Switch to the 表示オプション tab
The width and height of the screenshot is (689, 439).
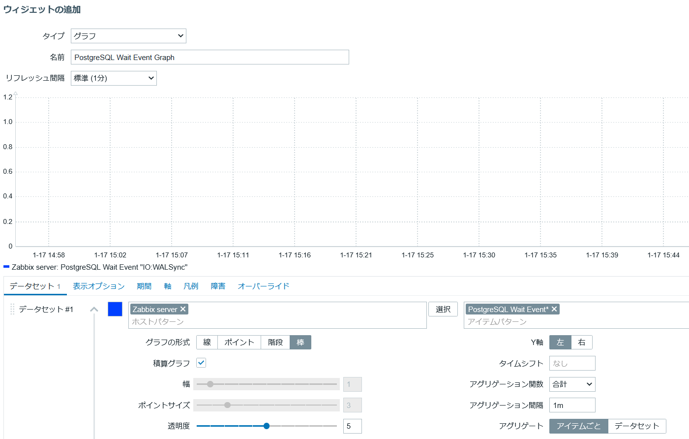(99, 286)
